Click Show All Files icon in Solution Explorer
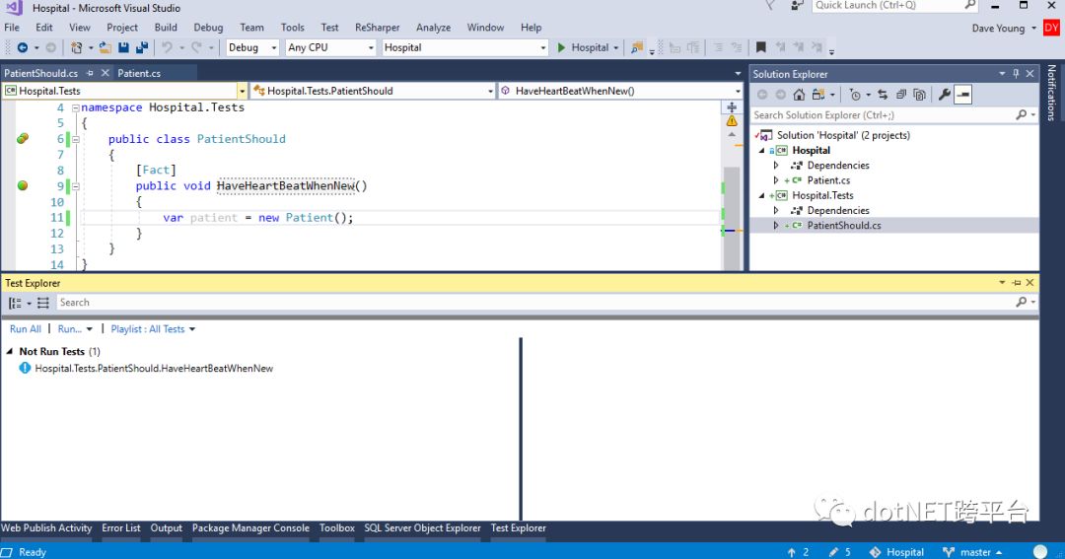 click(x=919, y=95)
